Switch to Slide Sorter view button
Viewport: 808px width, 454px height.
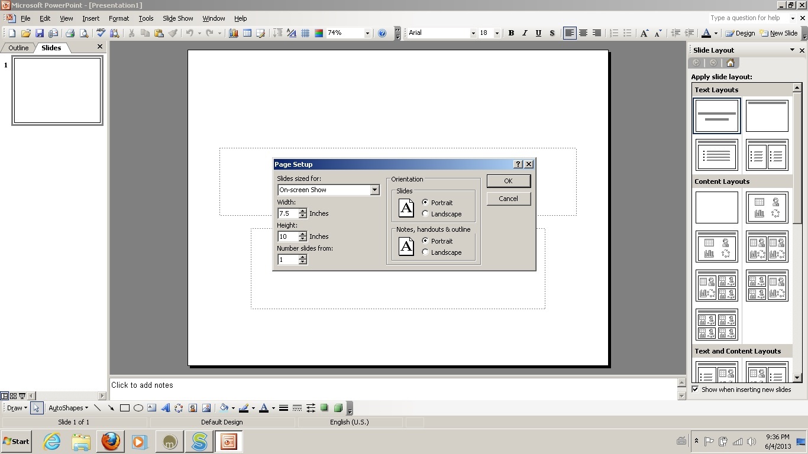[x=14, y=395]
